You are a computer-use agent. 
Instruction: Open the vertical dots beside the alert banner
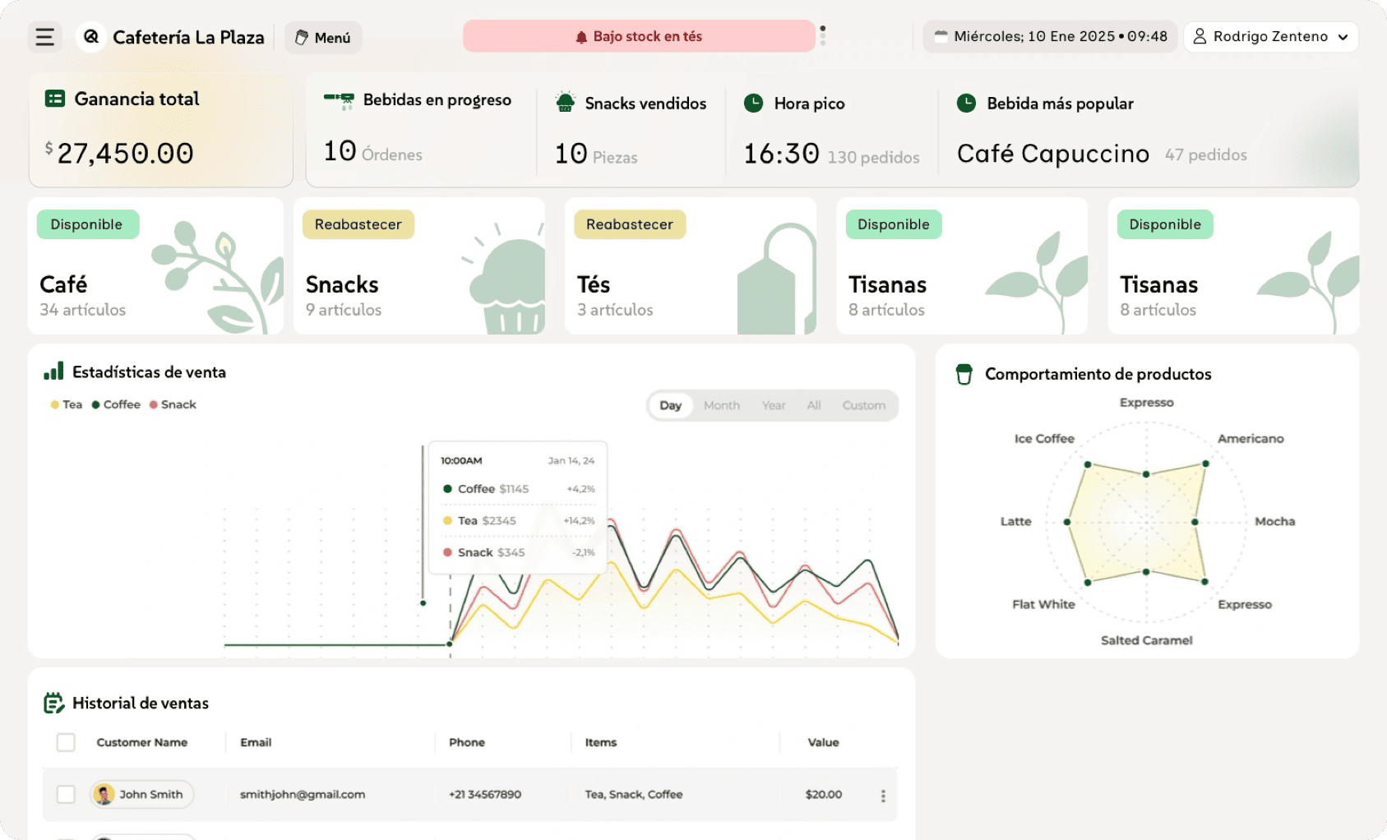click(x=823, y=35)
